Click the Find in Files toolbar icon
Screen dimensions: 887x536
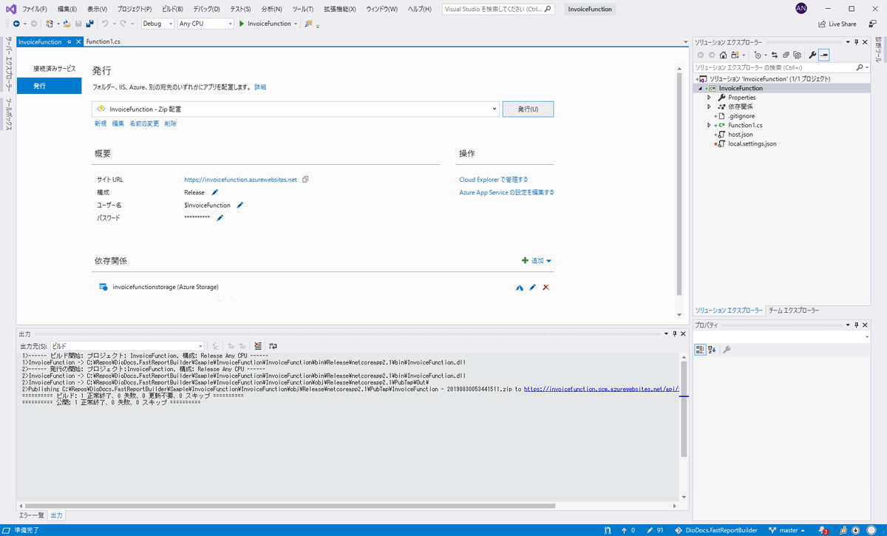coord(308,24)
